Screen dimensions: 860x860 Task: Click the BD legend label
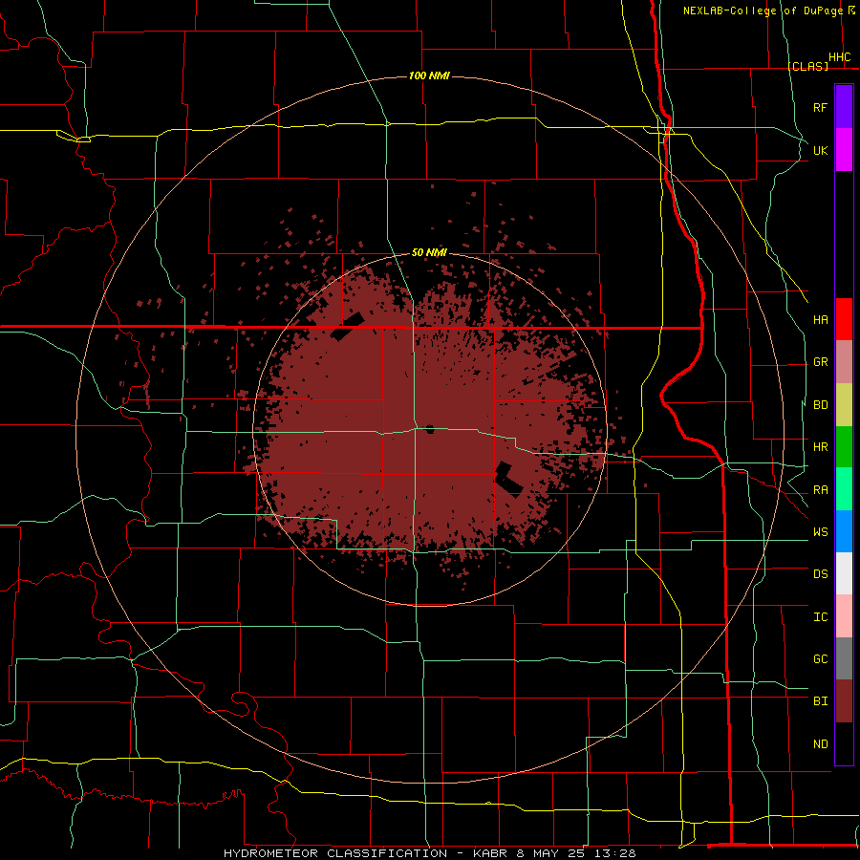coord(820,405)
